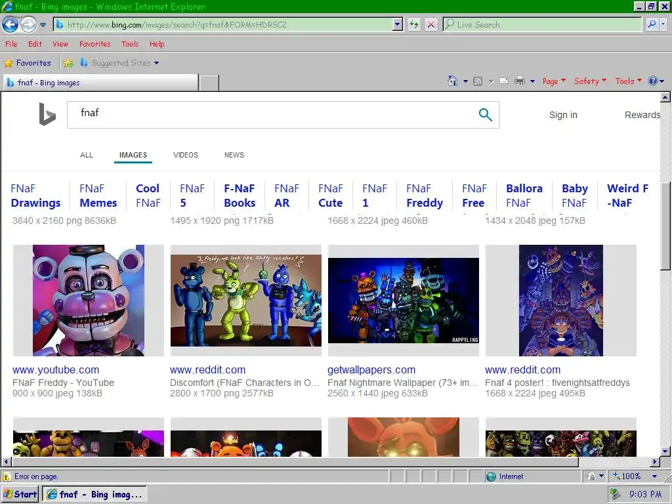Click the FNaF Memes suggestion
This screenshot has width=672, height=504.
pos(98,196)
